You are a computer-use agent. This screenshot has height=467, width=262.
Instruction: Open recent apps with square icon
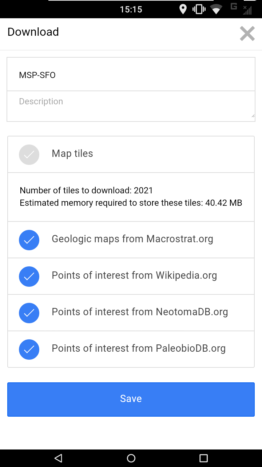click(x=204, y=458)
